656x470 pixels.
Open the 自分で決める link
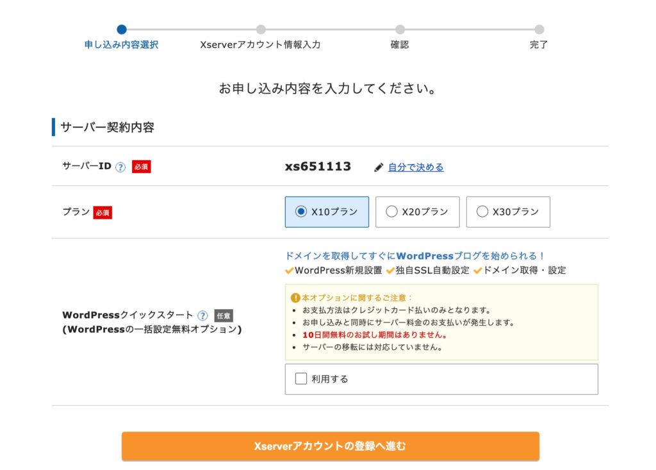point(416,167)
